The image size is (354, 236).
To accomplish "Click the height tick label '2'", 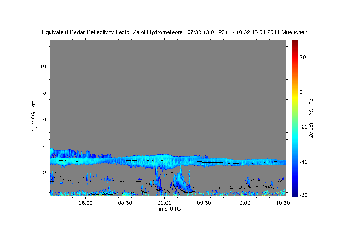I will (x=45, y=173).
